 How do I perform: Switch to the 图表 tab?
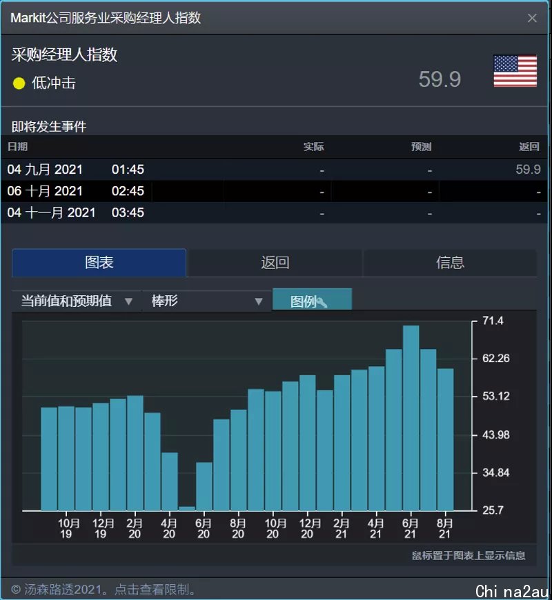(99, 263)
